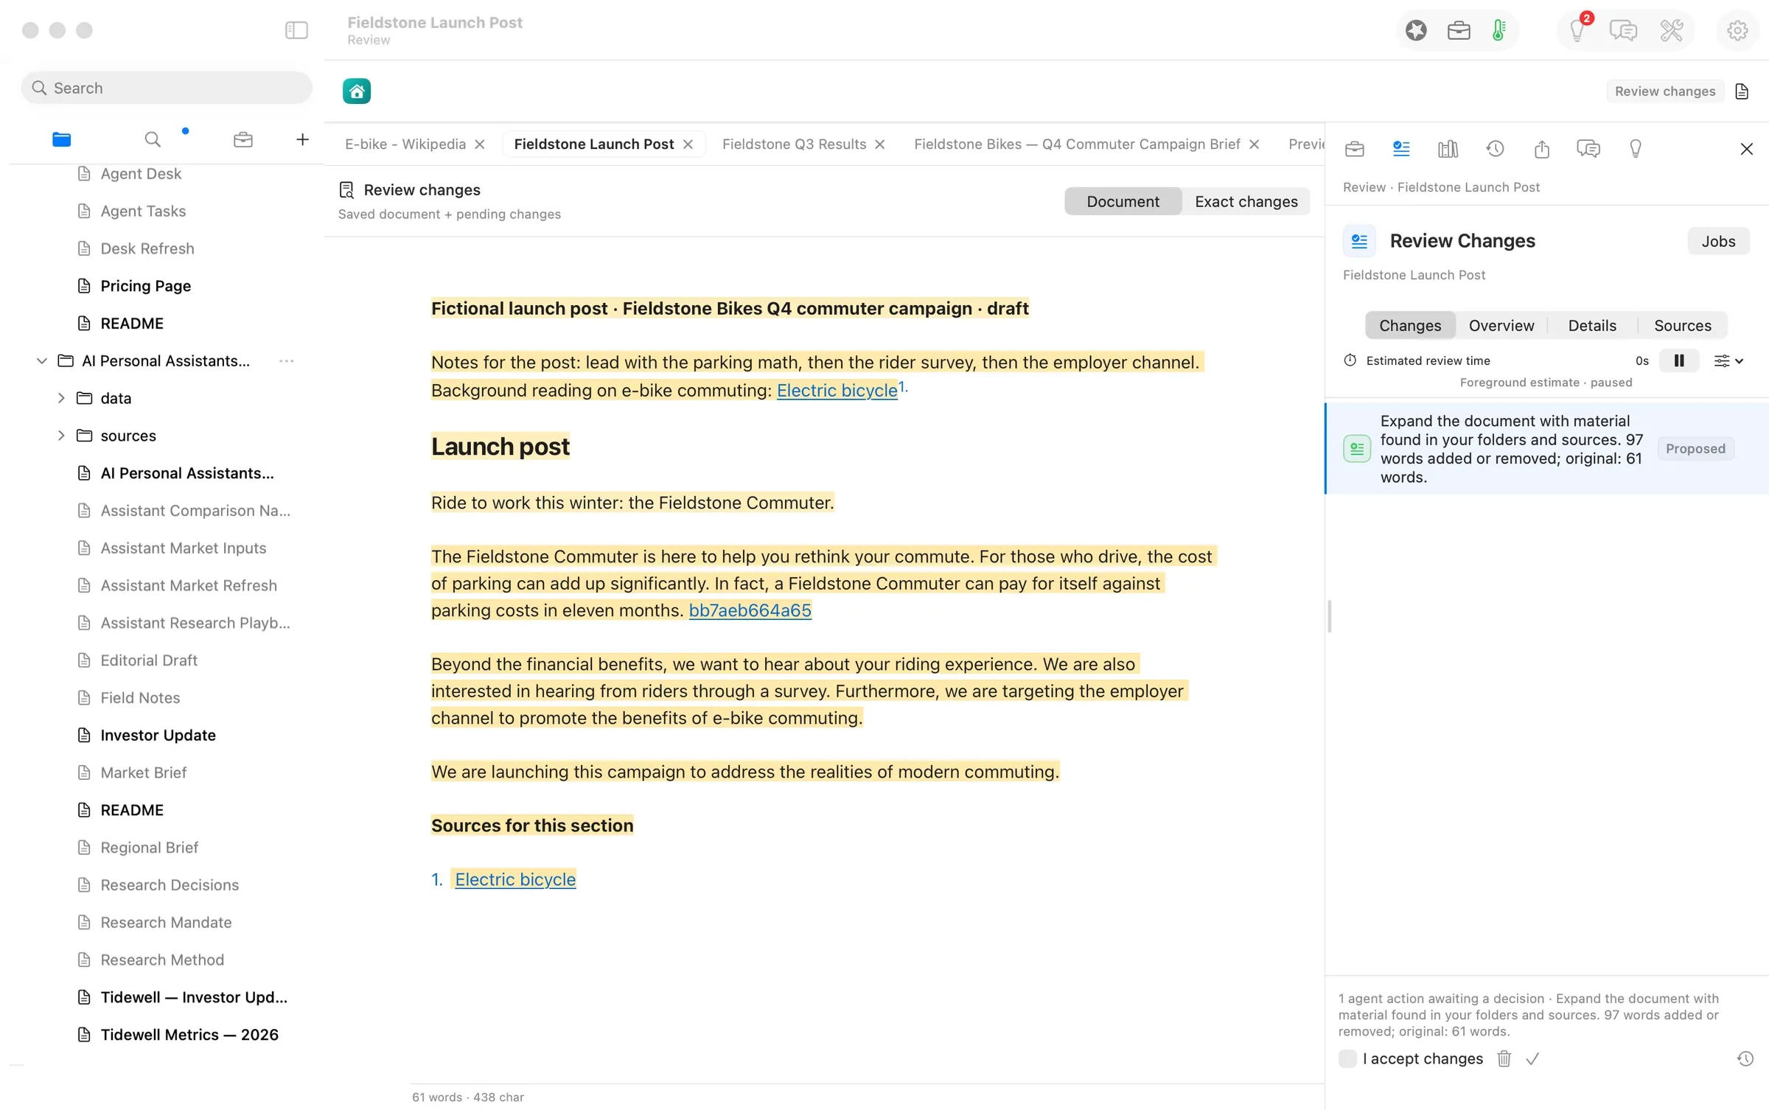This screenshot has height=1110, width=1769.
Task: Click the share icon in right panel
Action: coord(1542,149)
